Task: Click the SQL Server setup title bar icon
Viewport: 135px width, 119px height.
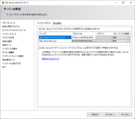Action: pyautogui.click(x=3, y=3)
